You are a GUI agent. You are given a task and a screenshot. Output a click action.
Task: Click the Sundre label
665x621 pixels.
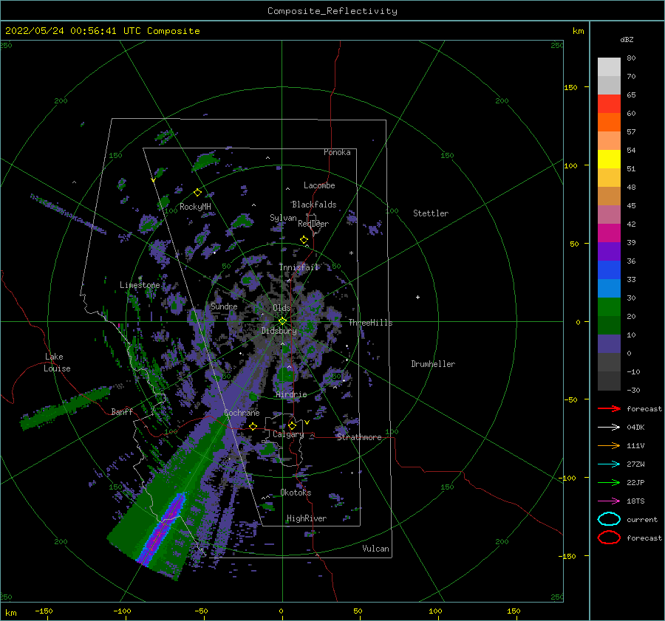pyautogui.click(x=224, y=306)
